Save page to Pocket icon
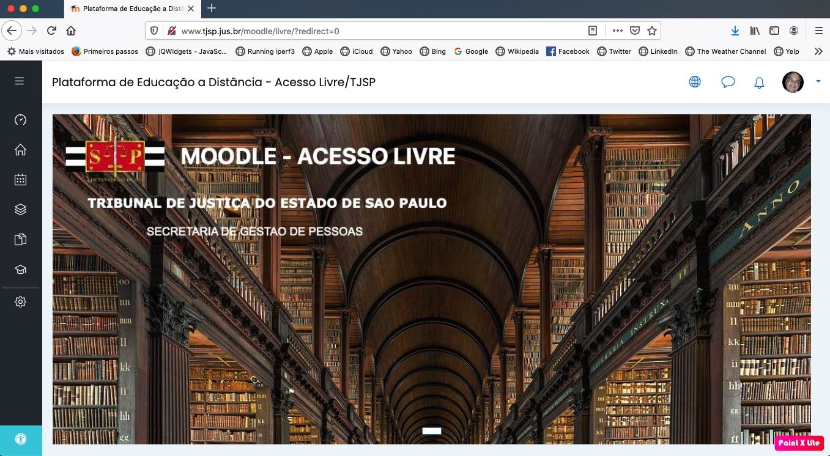 point(635,31)
